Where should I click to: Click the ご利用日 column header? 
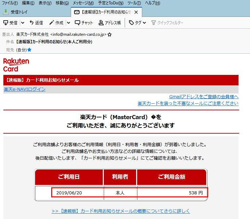pos(69,177)
